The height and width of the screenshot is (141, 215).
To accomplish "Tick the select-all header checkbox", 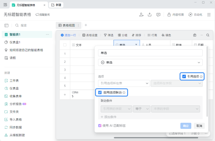I will click(x=65, y=45).
